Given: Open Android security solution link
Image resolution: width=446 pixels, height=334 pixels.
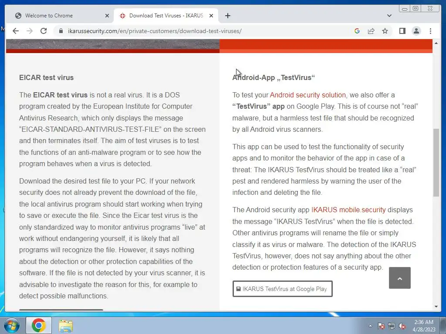Looking at the screenshot, I should coord(308,95).
